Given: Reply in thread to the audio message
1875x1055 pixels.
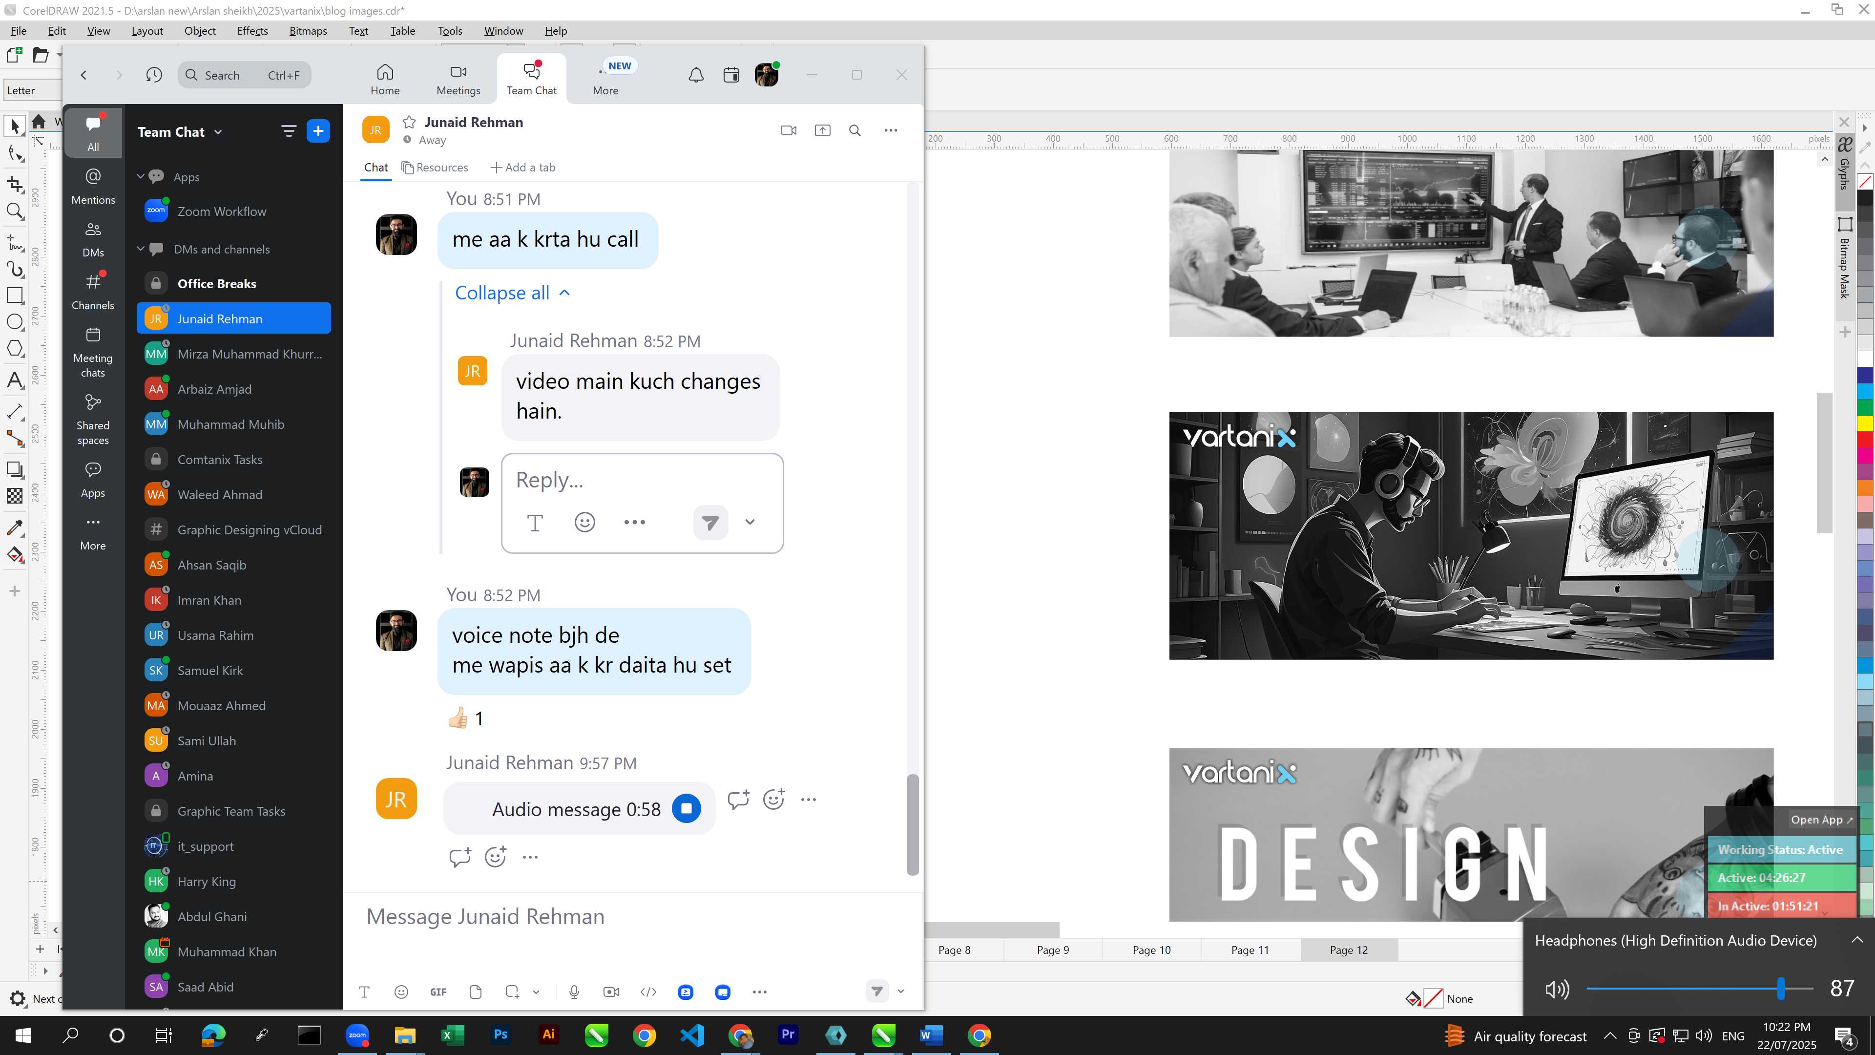Looking at the screenshot, I should tap(738, 800).
